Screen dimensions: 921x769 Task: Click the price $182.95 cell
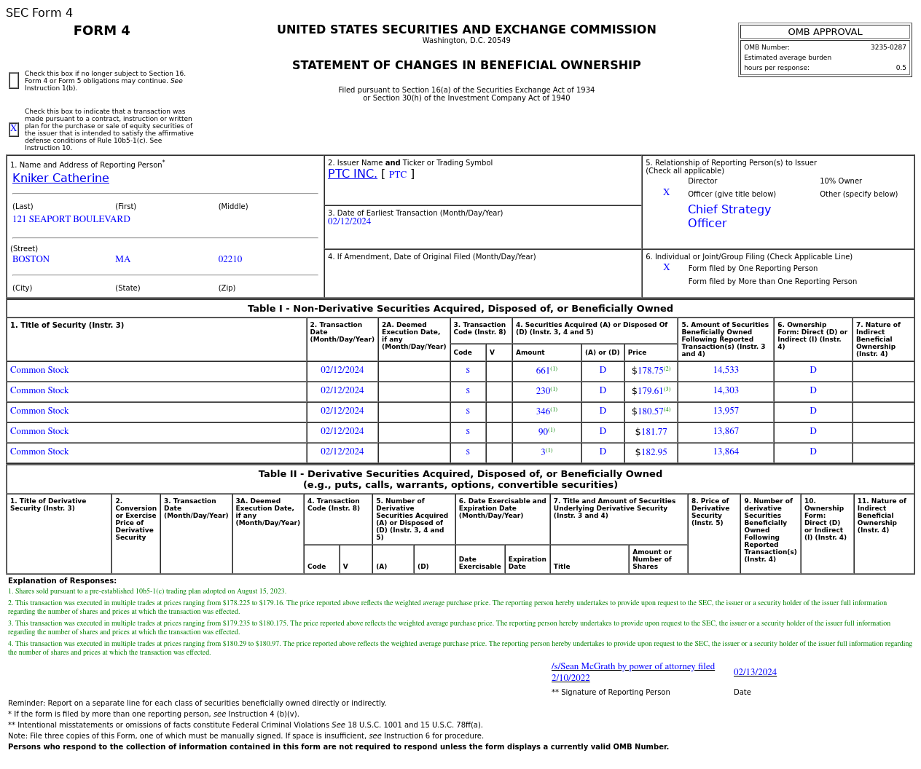tap(651, 452)
